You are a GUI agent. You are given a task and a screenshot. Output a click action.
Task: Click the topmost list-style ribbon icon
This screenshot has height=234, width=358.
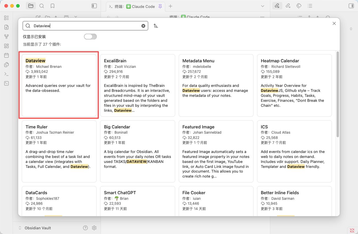(x=6, y=18)
